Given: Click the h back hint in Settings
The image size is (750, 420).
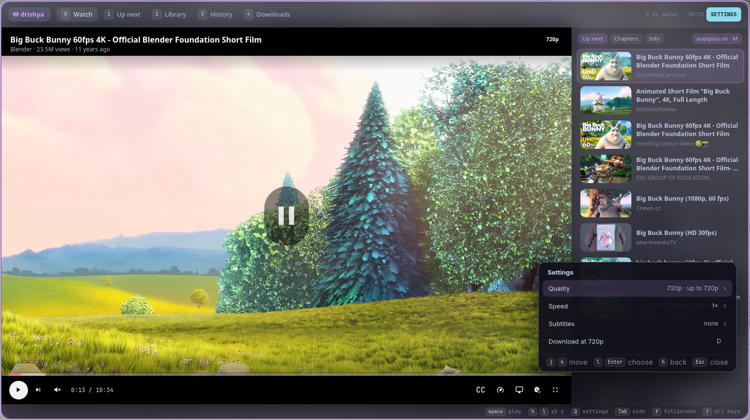Looking at the screenshot, I should coord(673,362).
